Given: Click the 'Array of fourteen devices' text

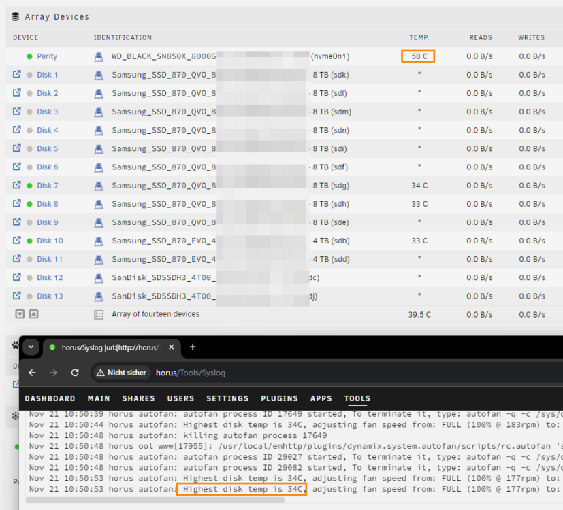Looking at the screenshot, I should 155,314.
